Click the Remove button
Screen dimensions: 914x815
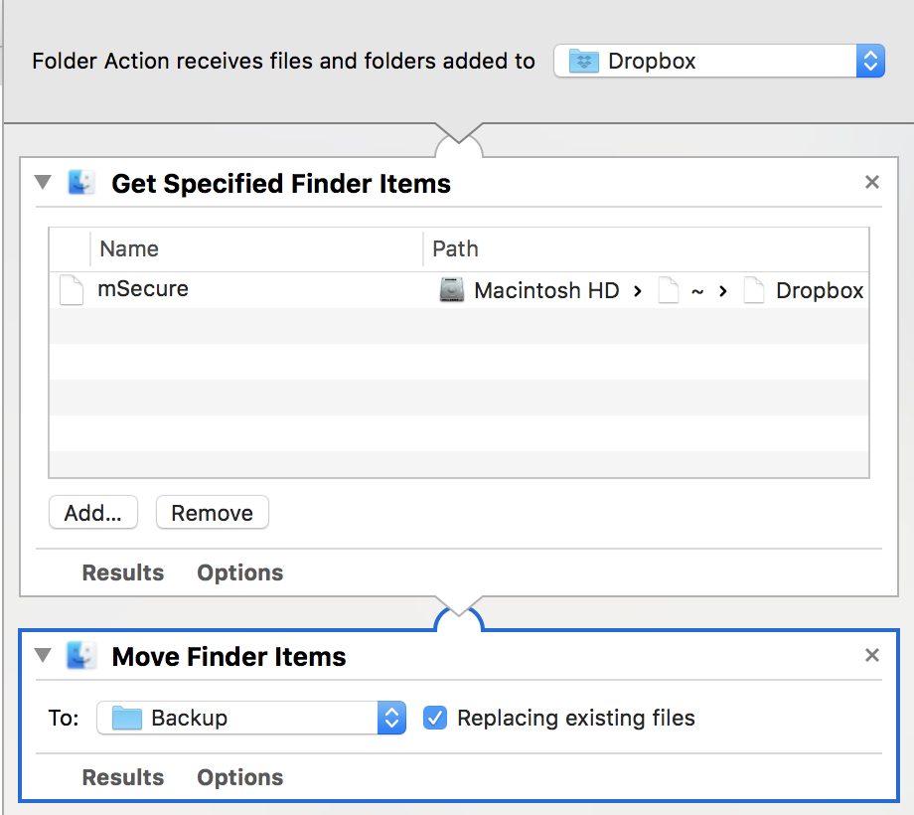click(213, 513)
